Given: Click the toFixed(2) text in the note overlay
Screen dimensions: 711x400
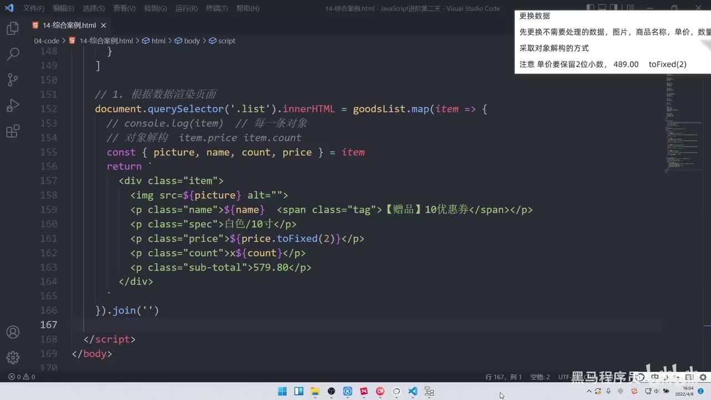Looking at the screenshot, I should (668, 64).
